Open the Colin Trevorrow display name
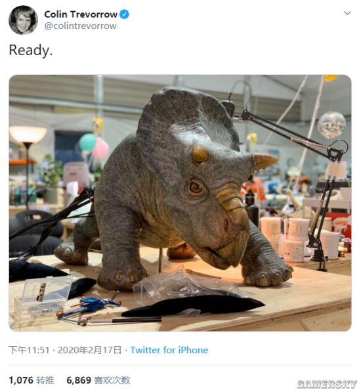 [x=81, y=14]
